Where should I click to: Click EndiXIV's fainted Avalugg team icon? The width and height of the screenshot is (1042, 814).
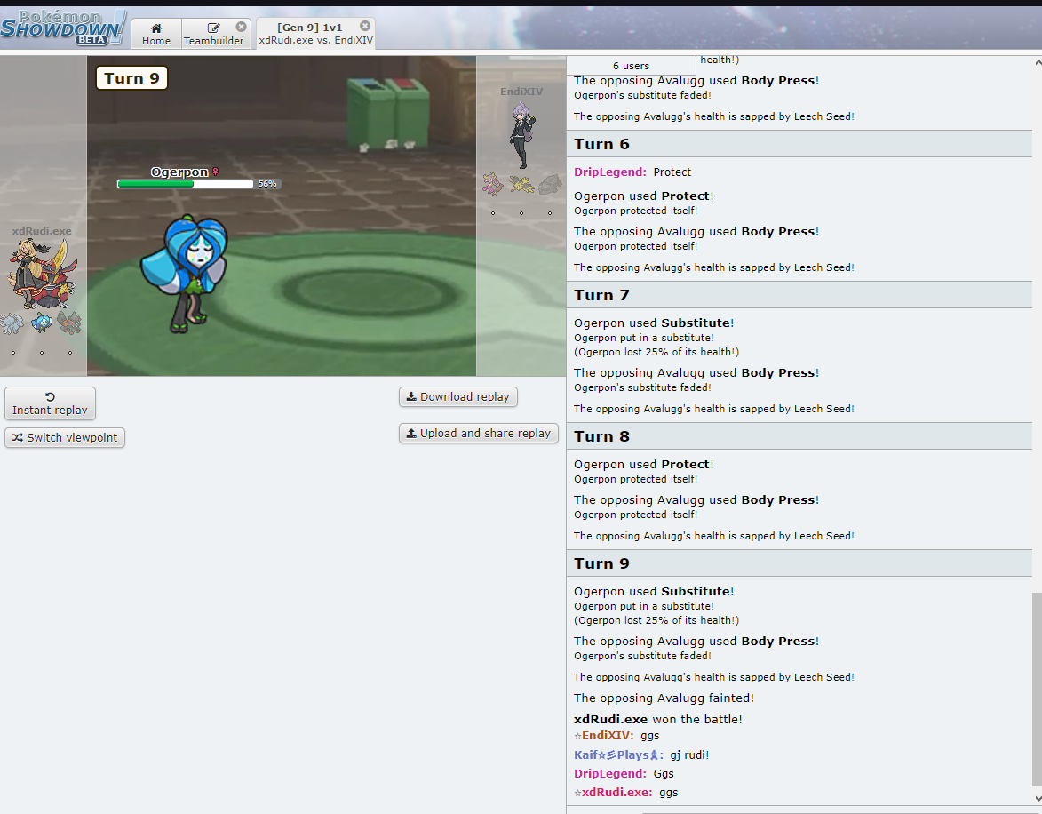point(550,184)
